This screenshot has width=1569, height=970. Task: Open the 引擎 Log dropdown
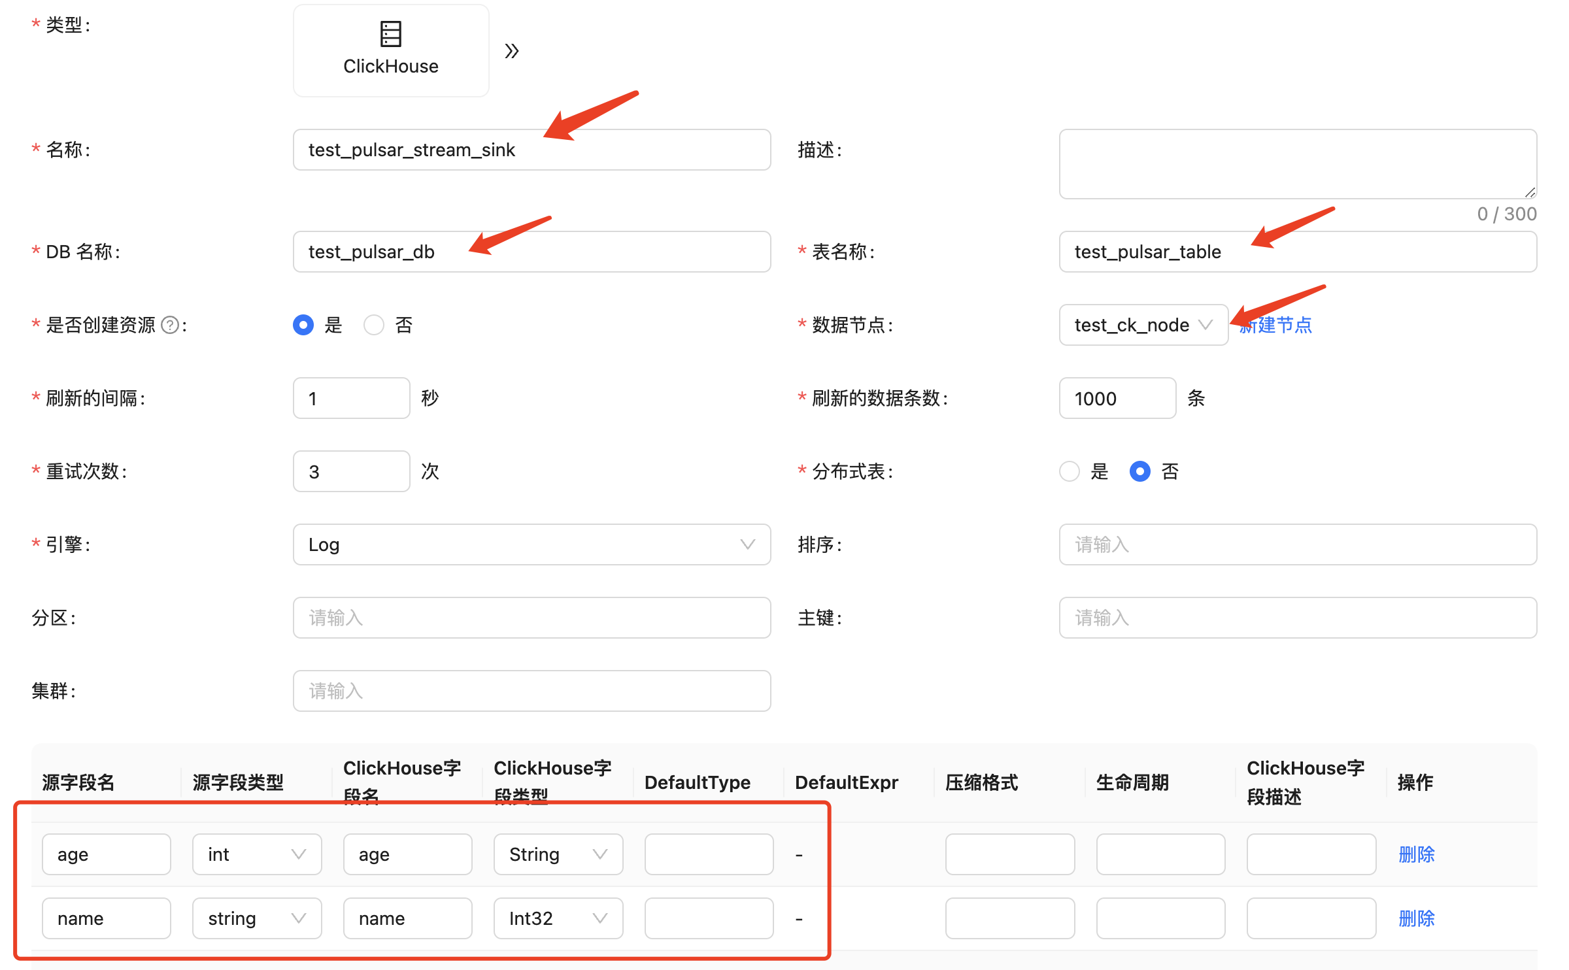click(531, 544)
